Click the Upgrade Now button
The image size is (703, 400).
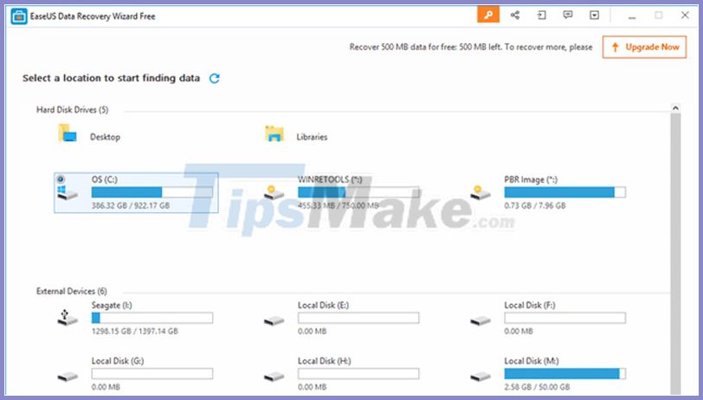(x=644, y=47)
